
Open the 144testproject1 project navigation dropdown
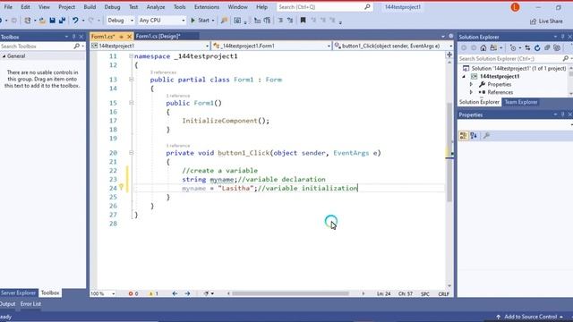150,46
